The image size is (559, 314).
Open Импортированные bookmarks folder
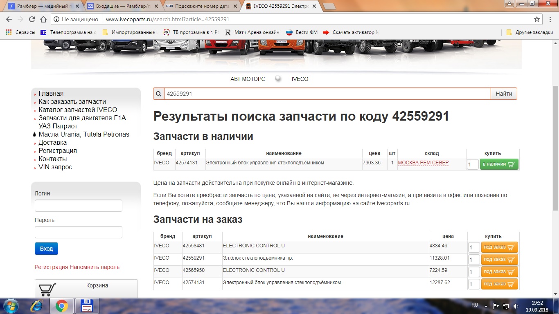(129, 32)
